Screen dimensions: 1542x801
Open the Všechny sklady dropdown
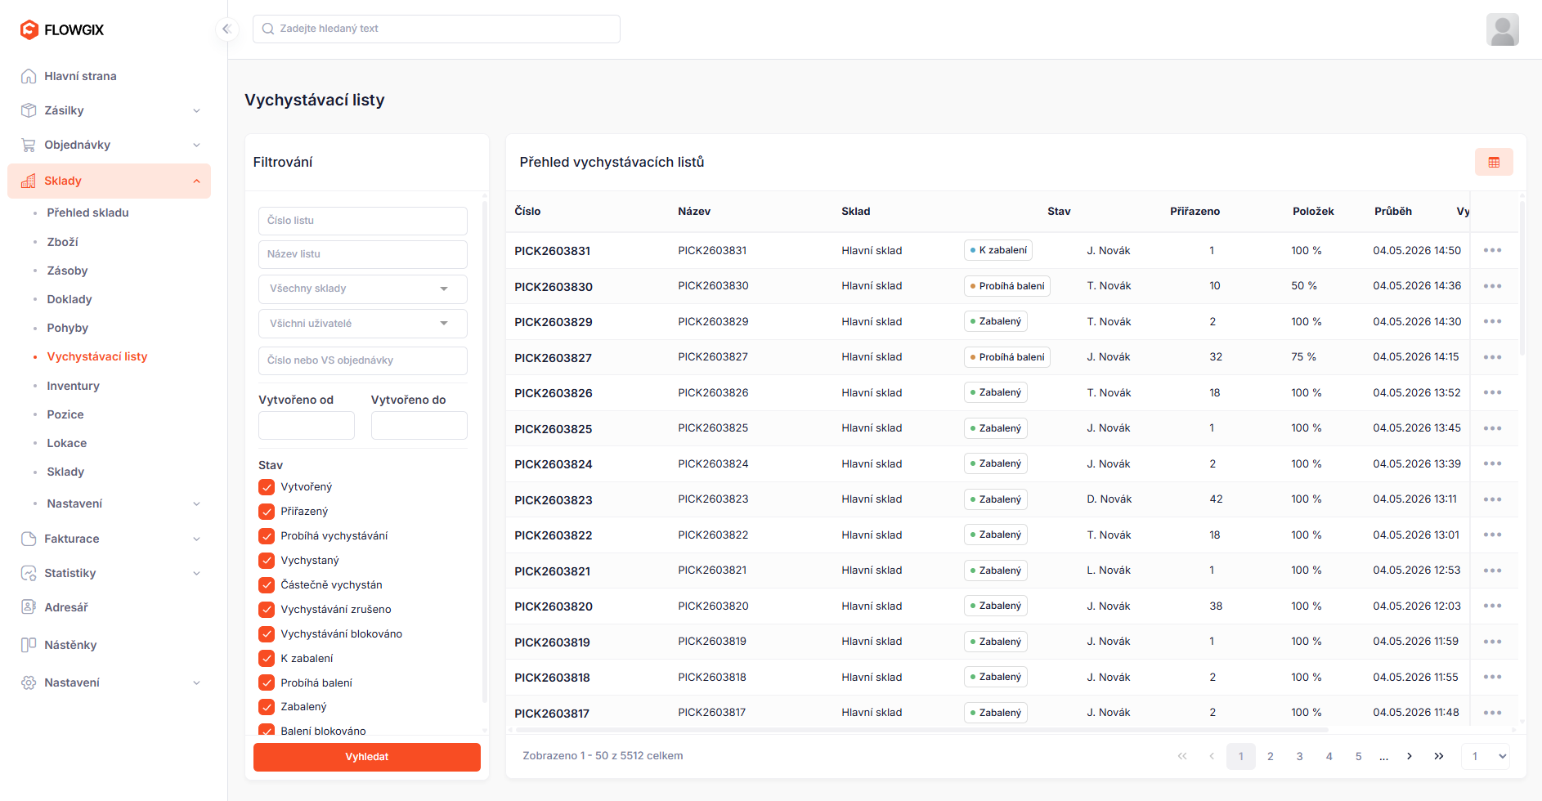363,289
